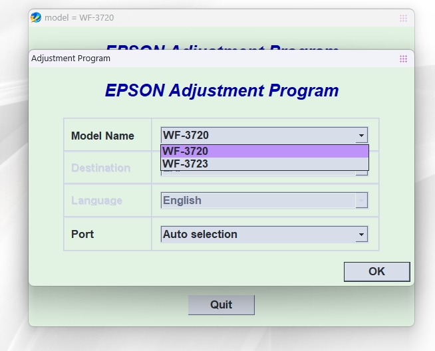The image size is (435, 351).
Task: Collapse the Model Name dropdown arrow
Action: coord(361,136)
